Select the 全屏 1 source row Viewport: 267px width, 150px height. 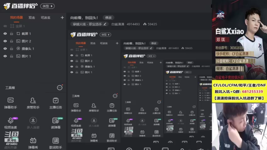[33, 26]
